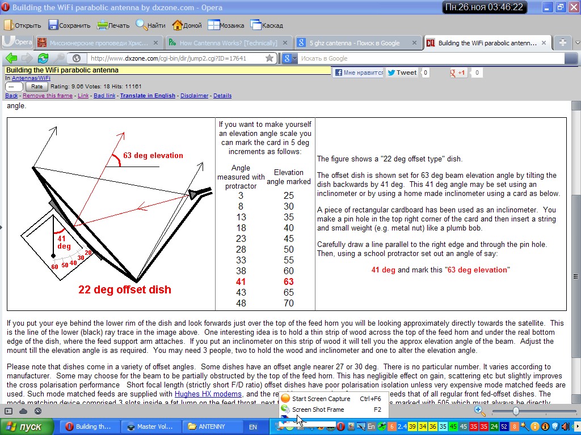Click the Opera tray icon
The width and height of the screenshot is (581, 435).
[x=340, y=427]
